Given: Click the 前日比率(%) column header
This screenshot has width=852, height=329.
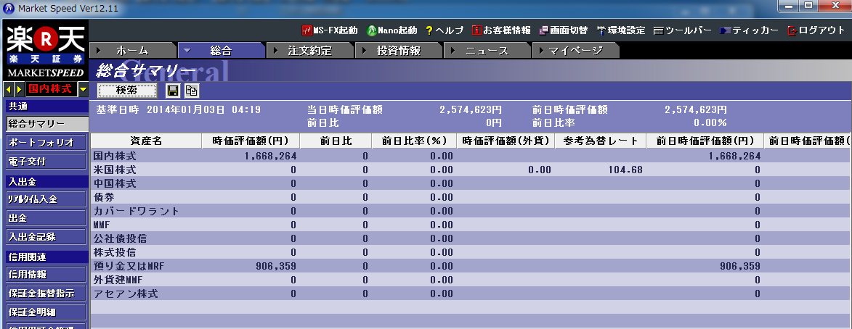Looking at the screenshot, I should (414, 141).
